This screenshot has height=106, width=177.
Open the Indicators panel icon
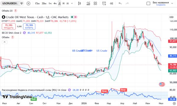[88, 3]
